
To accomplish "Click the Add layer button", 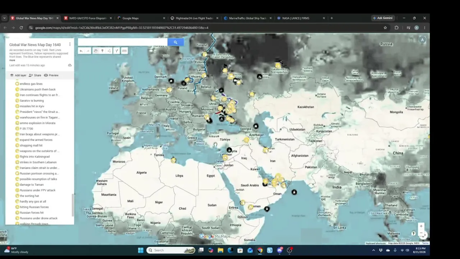I will point(18,75).
